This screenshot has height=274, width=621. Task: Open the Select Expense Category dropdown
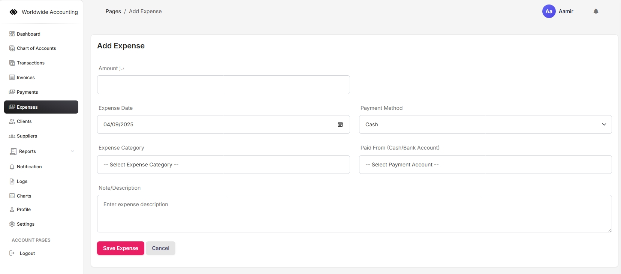point(223,165)
